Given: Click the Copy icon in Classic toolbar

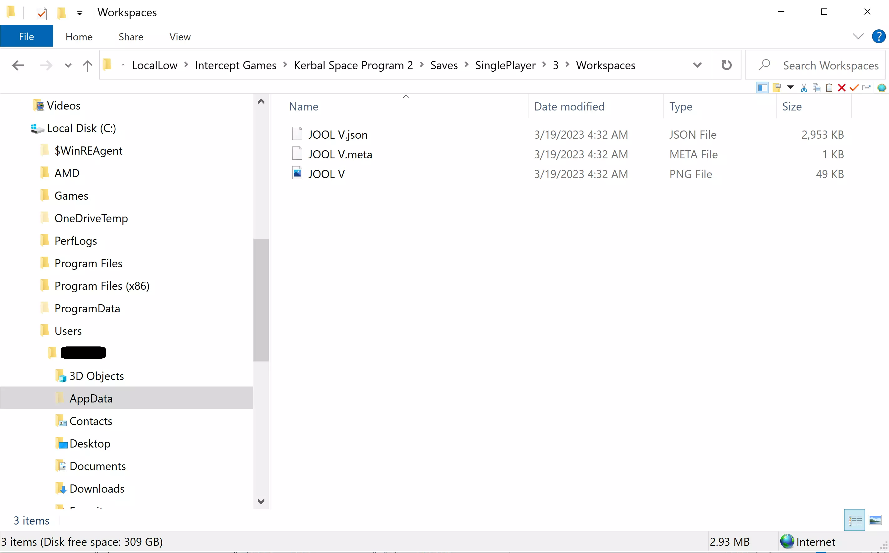Looking at the screenshot, I should click(817, 88).
